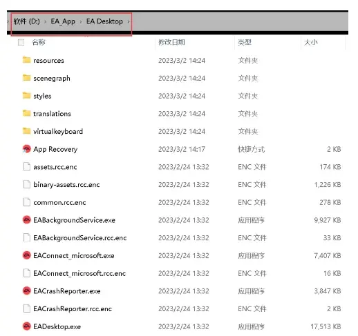Click the 174 KB size value
This screenshot has width=358, height=336.
[330, 167]
